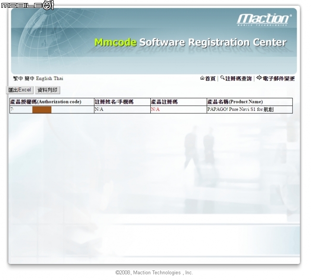Select the 產品名稱(Product Name) column header
The width and height of the screenshot is (311, 280).
pos(250,102)
